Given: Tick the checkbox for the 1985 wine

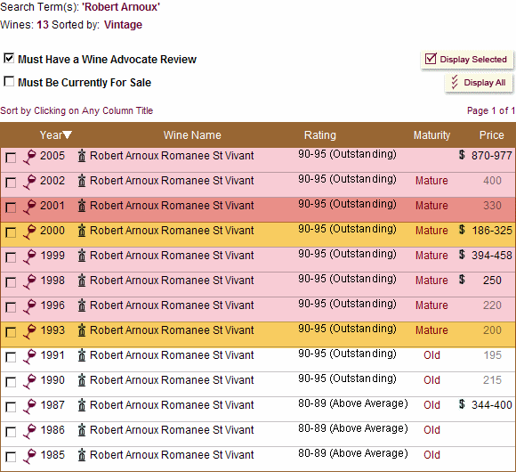Looking at the screenshot, I should click(11, 457).
